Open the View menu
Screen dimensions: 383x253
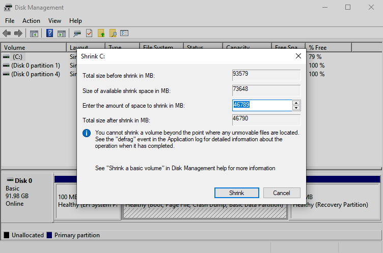(54, 21)
